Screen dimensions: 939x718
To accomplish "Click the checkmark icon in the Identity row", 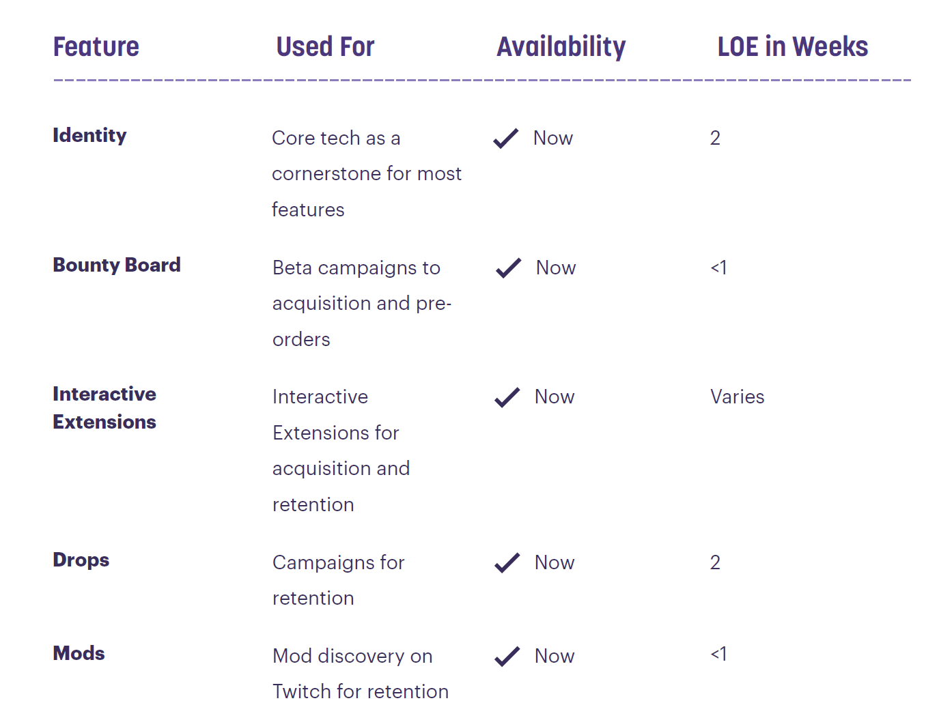I will (506, 139).
